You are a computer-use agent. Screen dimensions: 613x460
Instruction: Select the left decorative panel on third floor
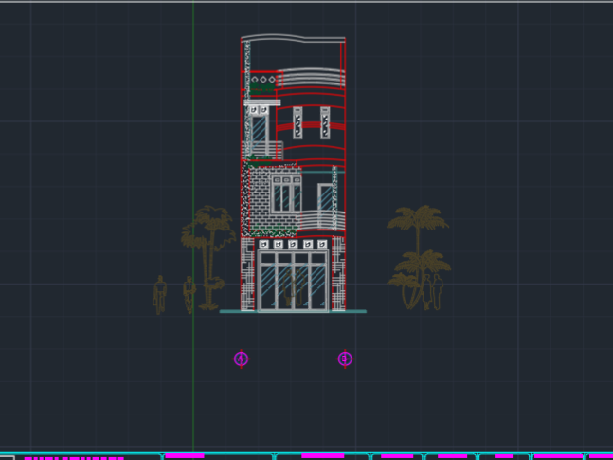[297, 123]
